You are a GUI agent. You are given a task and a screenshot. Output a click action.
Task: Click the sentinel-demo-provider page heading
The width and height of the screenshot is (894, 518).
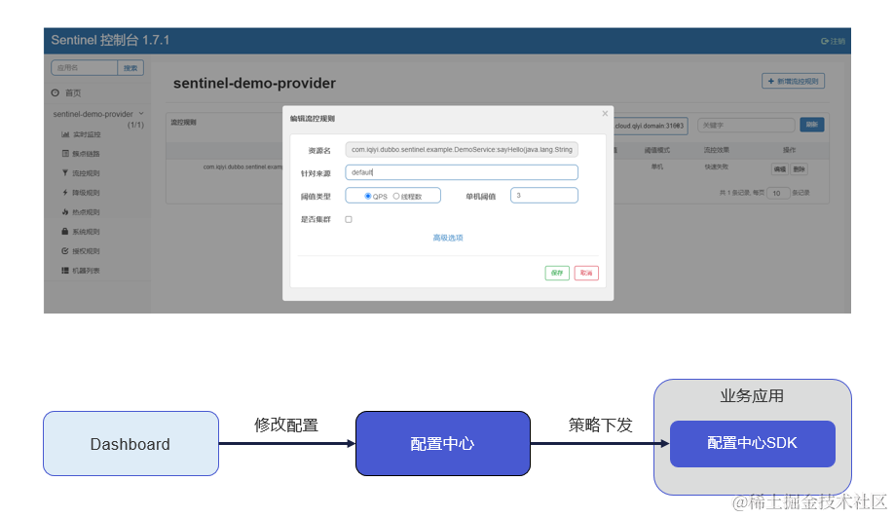pos(254,83)
